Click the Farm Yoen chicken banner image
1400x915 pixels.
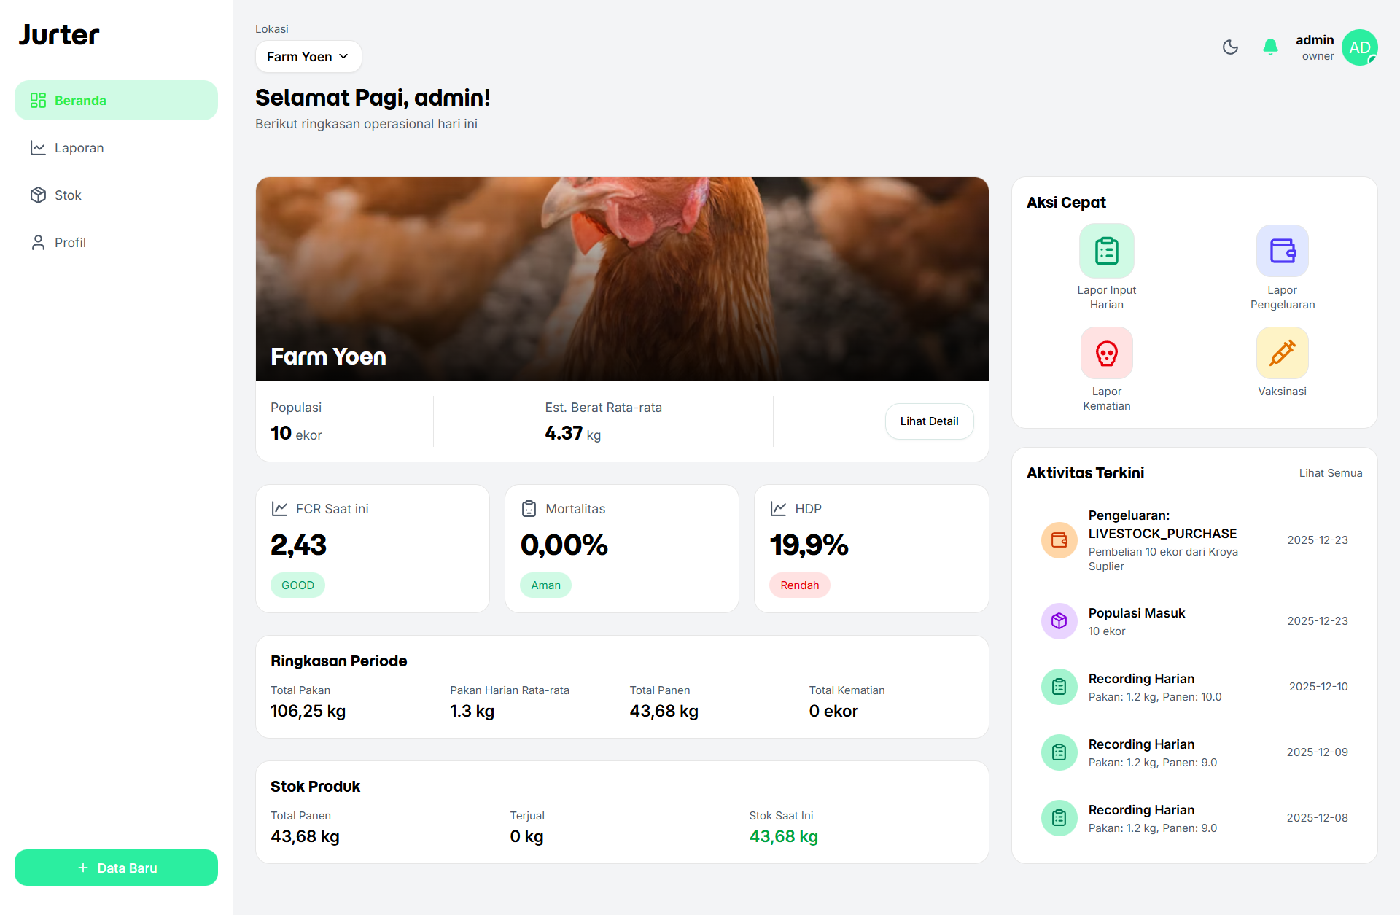(622, 279)
